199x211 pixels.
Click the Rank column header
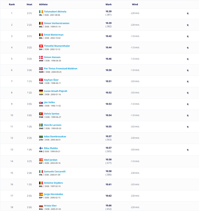[12, 5]
